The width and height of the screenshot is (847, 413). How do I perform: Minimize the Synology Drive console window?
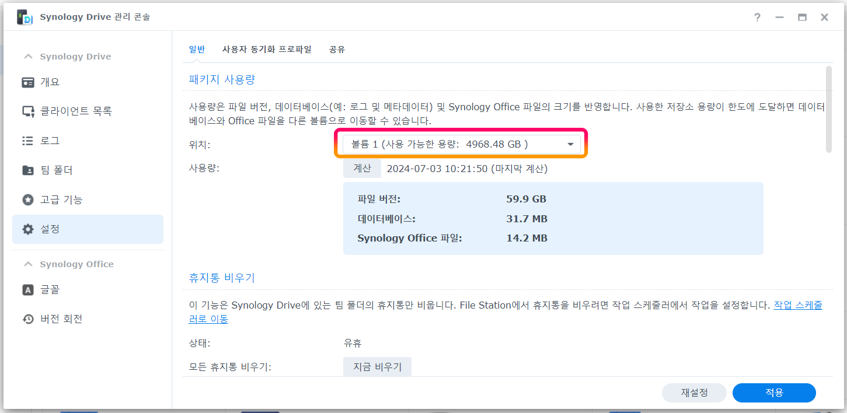point(779,17)
